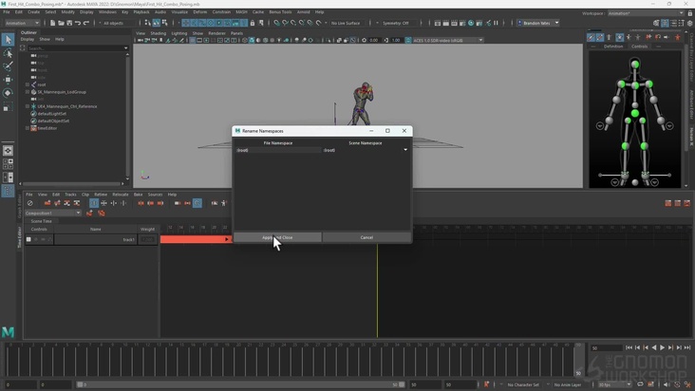Open the Deform menu
Viewport: 695px width, 391px height.
200,12
